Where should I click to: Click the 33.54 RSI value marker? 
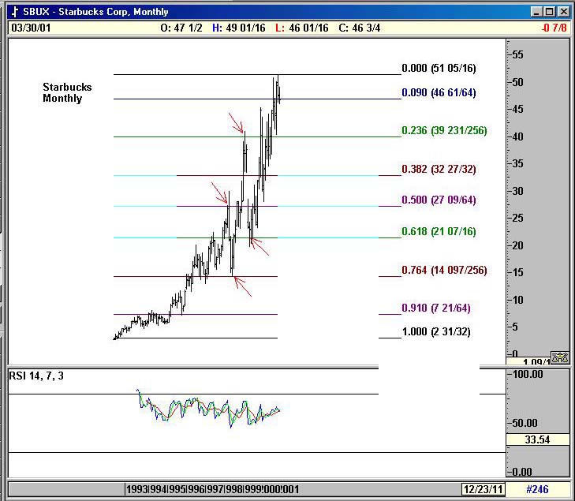539,439
